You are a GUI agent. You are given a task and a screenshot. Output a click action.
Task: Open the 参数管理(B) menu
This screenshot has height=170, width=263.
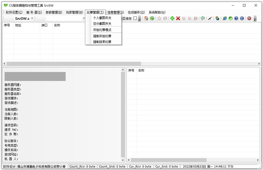(54, 12)
